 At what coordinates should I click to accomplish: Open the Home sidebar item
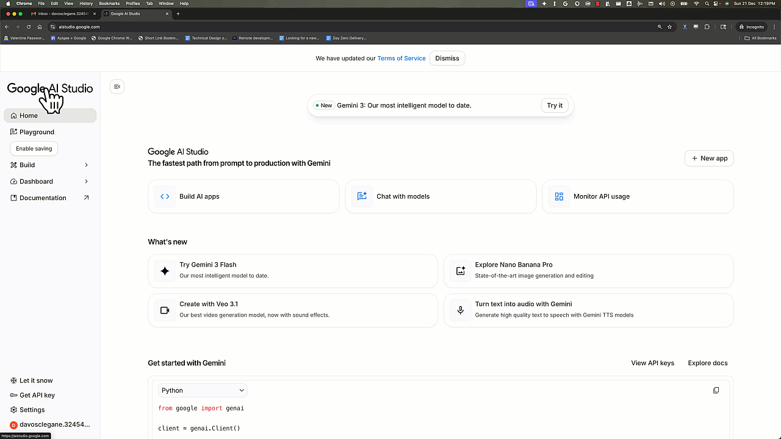[50, 115]
